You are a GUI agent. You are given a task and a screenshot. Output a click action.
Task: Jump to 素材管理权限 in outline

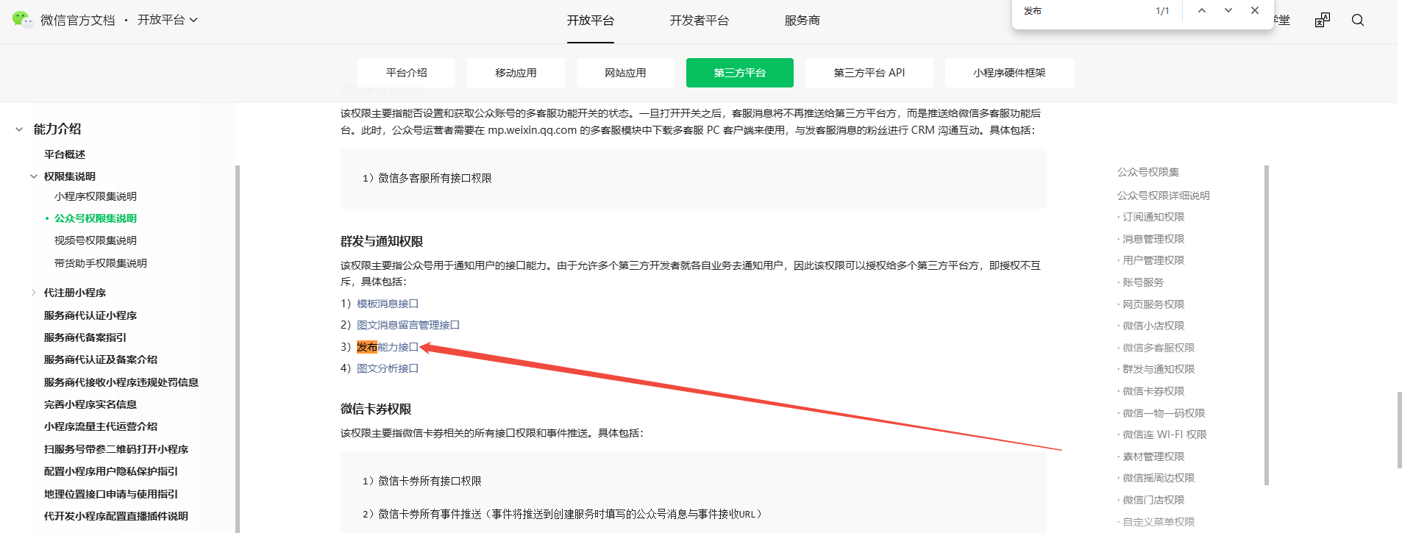pos(1153,457)
